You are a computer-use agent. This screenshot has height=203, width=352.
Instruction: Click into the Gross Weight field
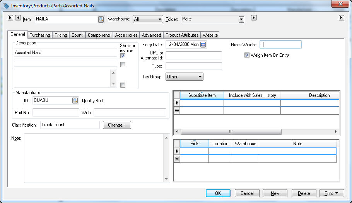[280, 45]
